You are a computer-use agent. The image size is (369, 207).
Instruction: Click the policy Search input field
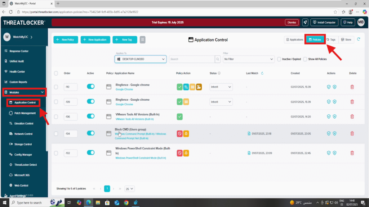[x=192, y=59]
